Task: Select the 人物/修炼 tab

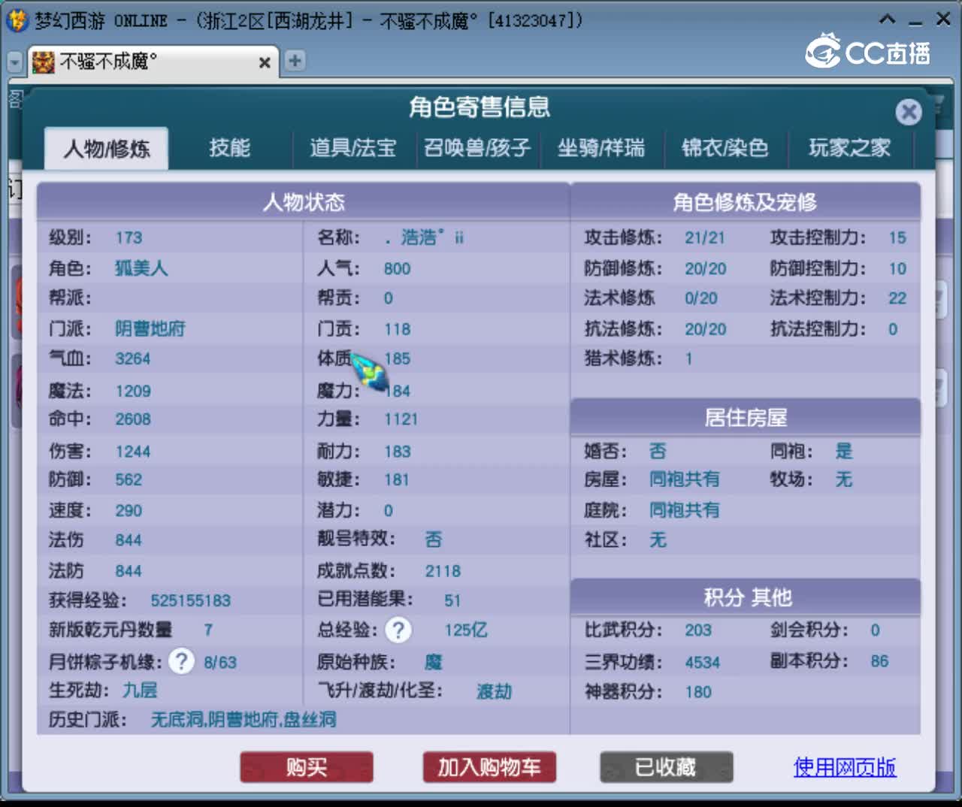Action: [x=107, y=148]
